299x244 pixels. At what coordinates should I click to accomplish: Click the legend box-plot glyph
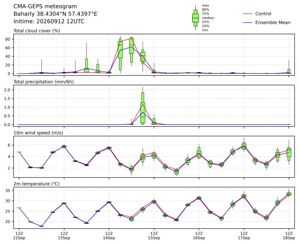pyautogui.click(x=195, y=18)
